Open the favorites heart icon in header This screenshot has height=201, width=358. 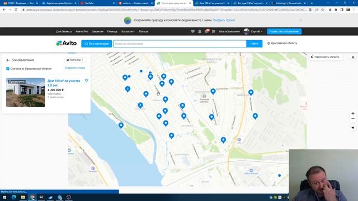[192, 31]
